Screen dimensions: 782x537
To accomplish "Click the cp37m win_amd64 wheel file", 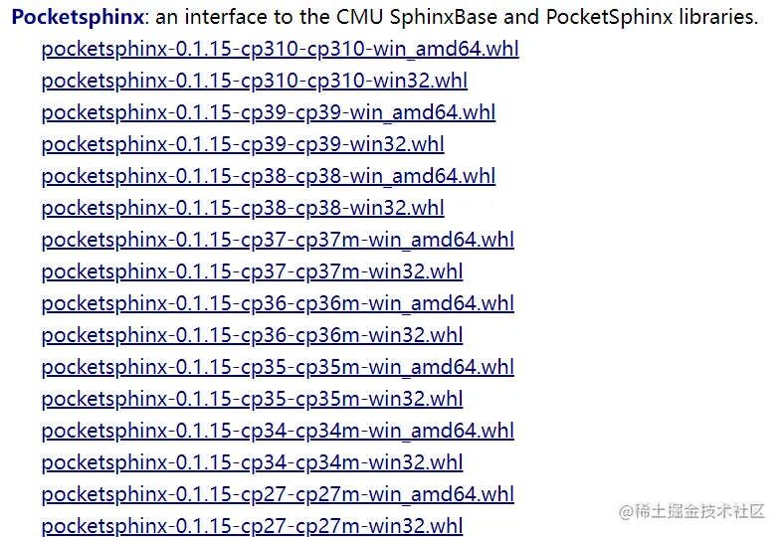I will click(278, 240).
